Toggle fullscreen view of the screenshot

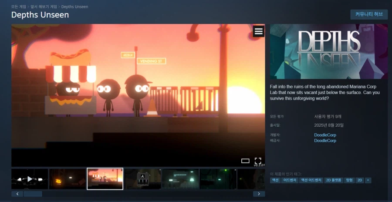coord(258,161)
